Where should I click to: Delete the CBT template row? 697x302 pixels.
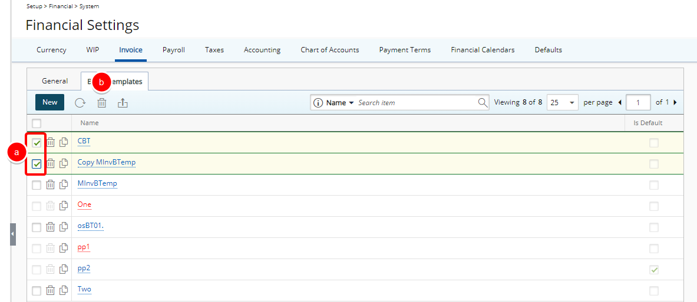[51, 142]
